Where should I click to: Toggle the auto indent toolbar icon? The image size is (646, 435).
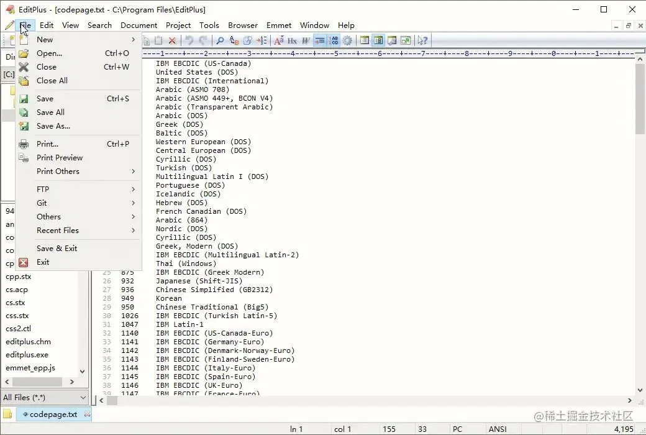click(319, 40)
